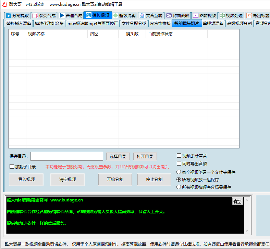Open the partially visible 音频分割 tab
Viewport: 270px width, 249px height.
pyautogui.click(x=262, y=23)
